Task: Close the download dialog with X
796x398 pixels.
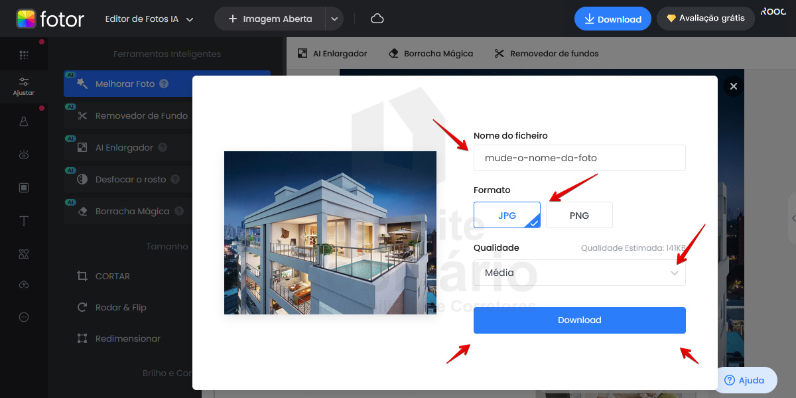Action: tap(733, 86)
